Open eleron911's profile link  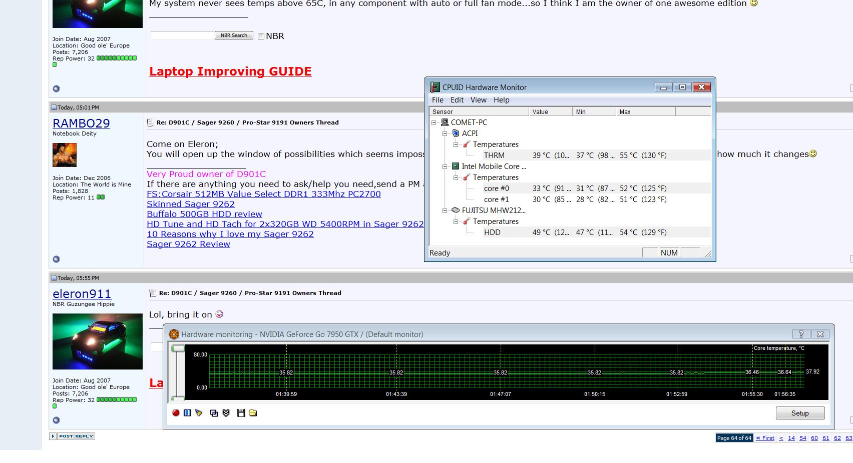(x=82, y=294)
